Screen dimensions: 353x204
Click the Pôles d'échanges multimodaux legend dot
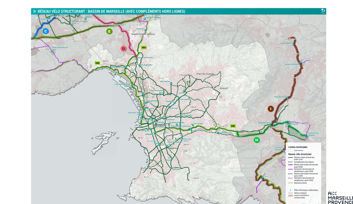point(291,190)
